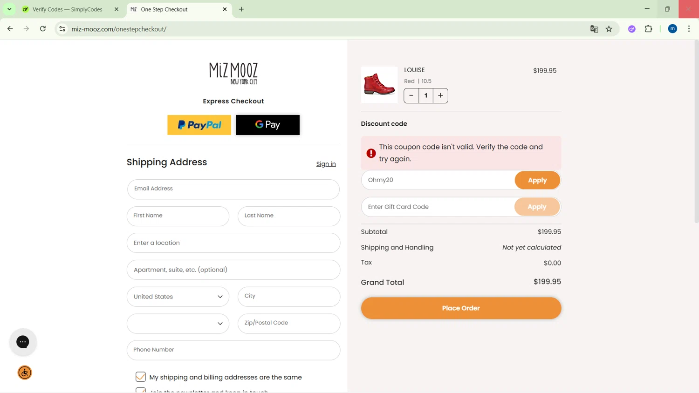The width and height of the screenshot is (699, 393).
Task: Focus the First Name field
Action: [x=178, y=216]
